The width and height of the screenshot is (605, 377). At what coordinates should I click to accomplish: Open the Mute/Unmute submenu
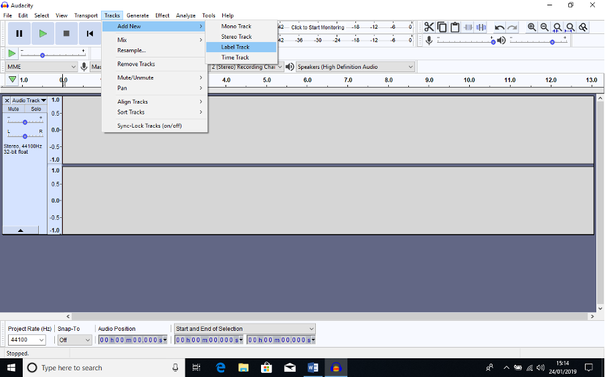pos(155,78)
